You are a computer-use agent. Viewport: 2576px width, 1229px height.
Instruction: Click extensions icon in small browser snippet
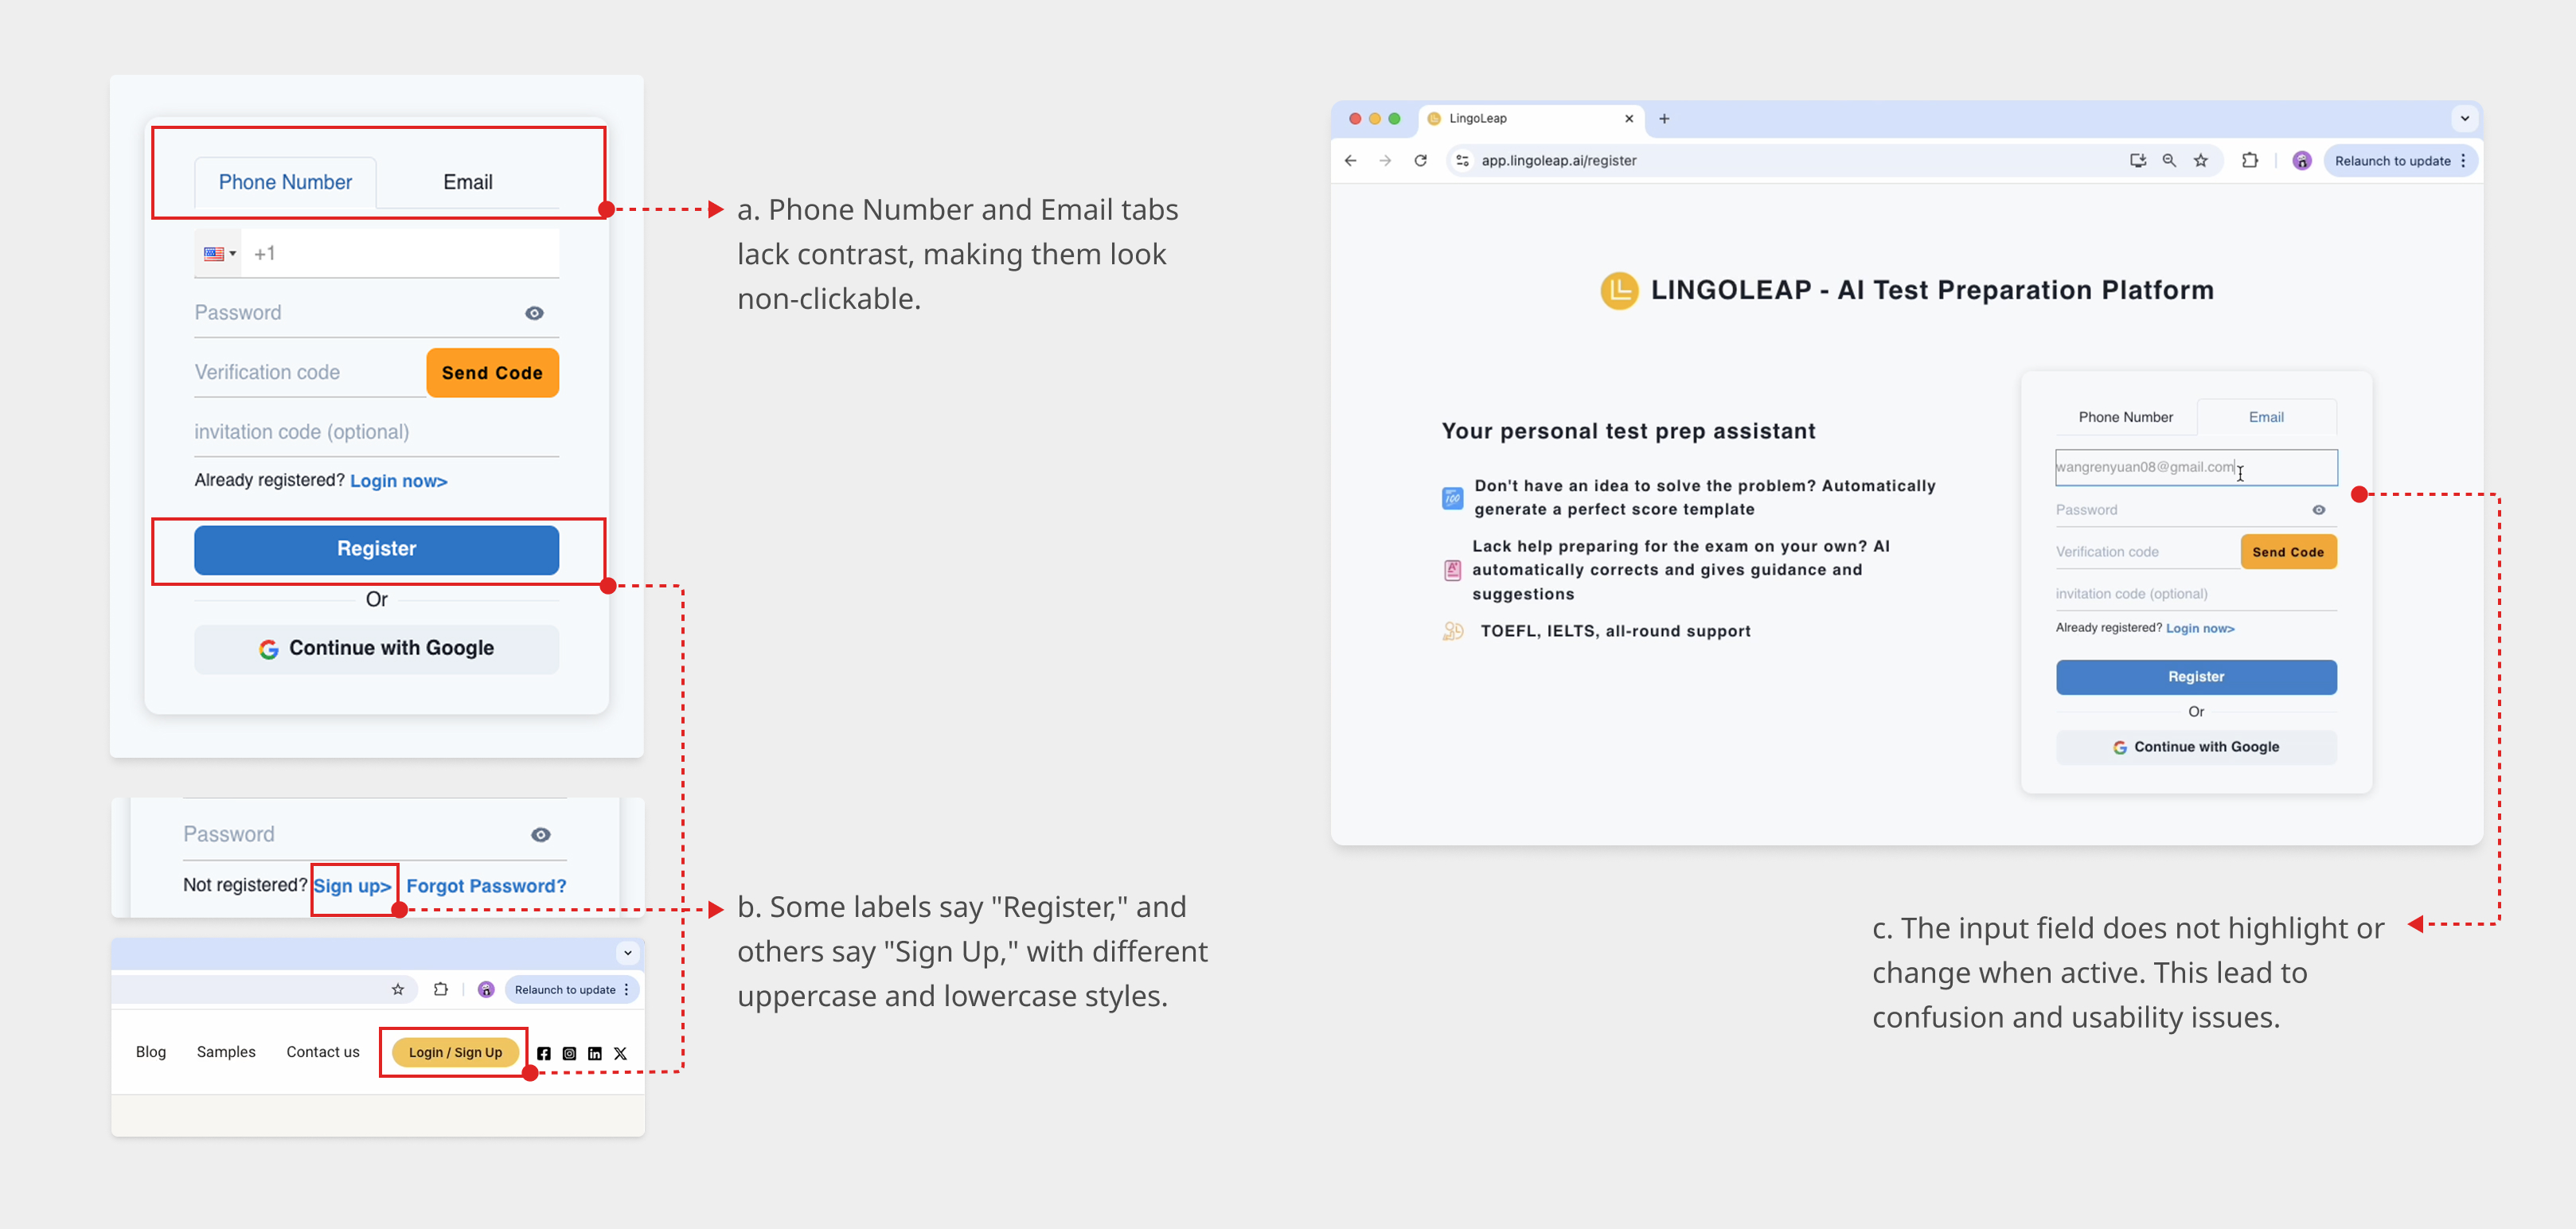click(x=440, y=990)
